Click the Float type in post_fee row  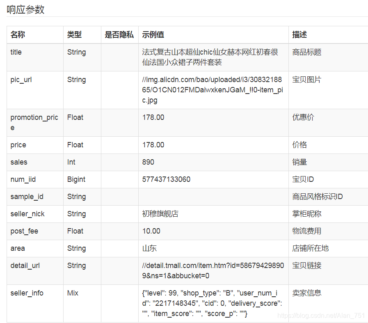pos(75,231)
